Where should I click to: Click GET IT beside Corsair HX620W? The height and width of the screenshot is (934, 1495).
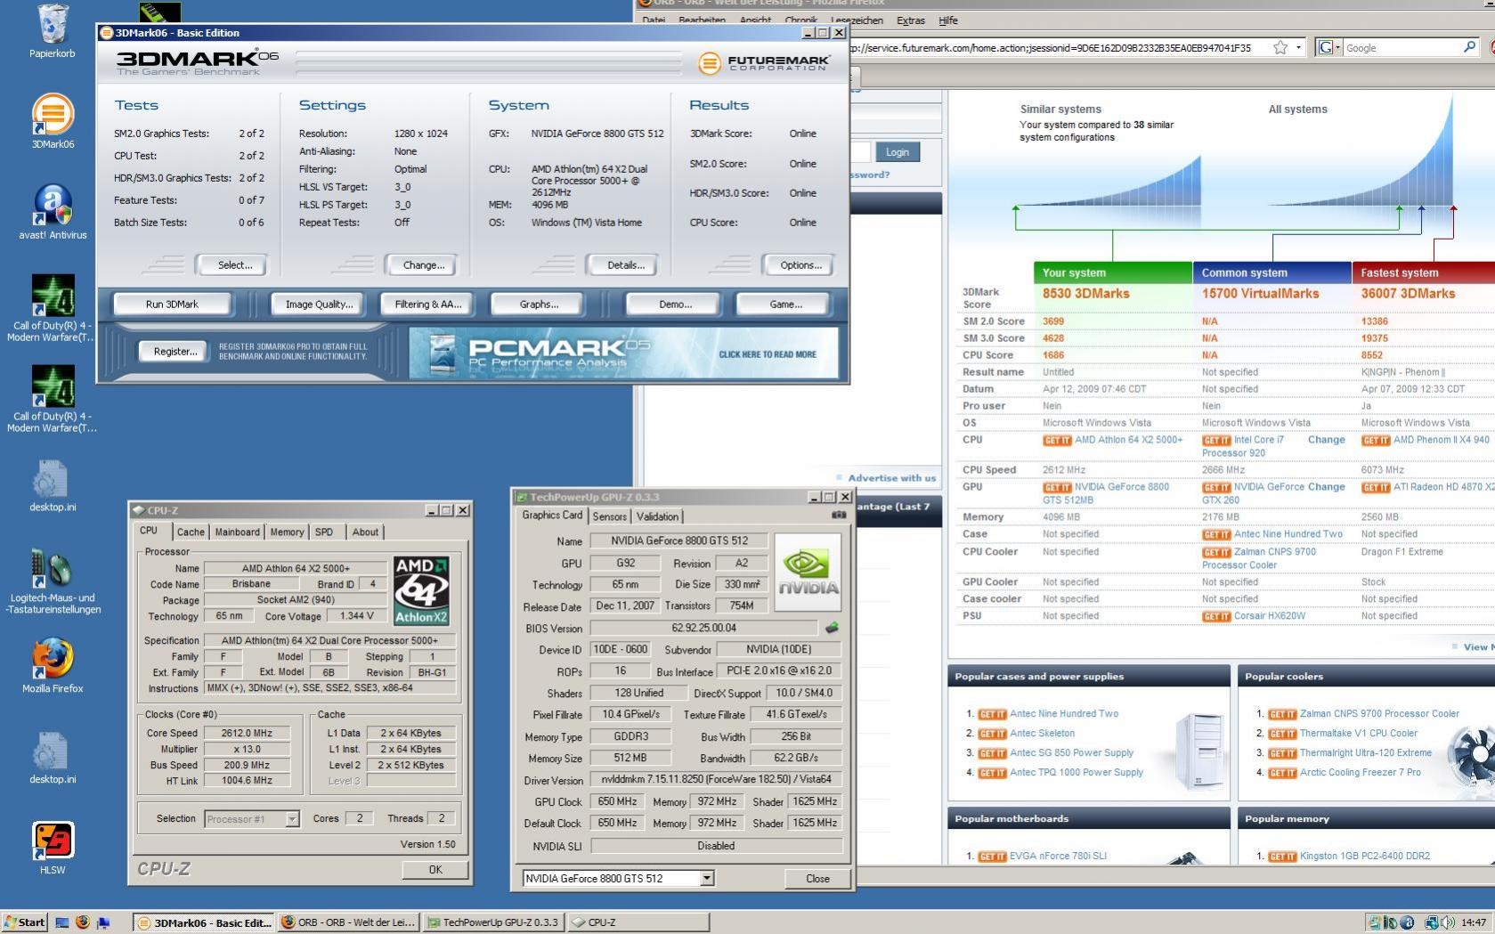(x=1215, y=616)
